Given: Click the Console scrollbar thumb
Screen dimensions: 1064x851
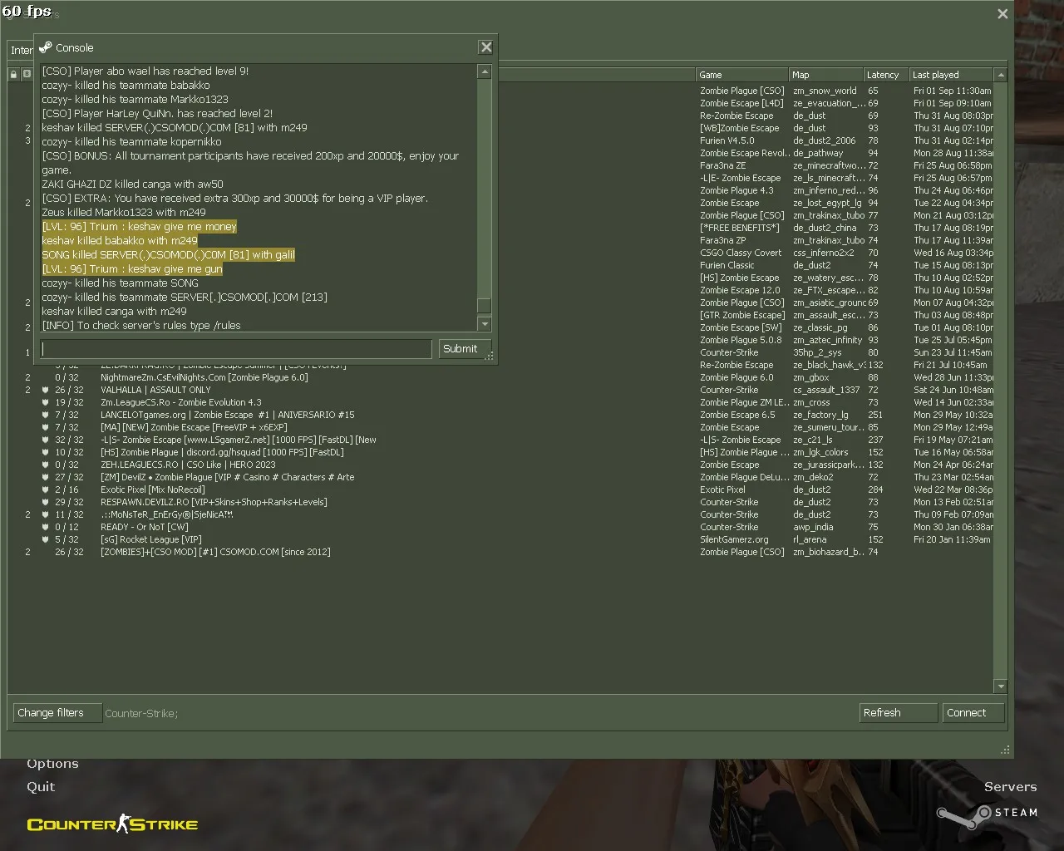Looking at the screenshot, I should tap(485, 306).
